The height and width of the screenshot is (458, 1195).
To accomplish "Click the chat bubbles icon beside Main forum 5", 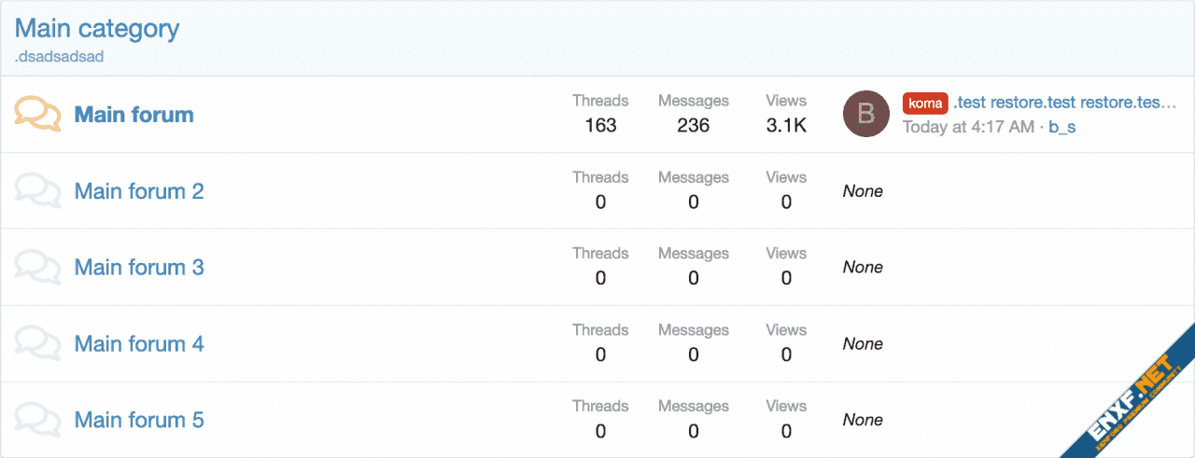I will click(38, 420).
